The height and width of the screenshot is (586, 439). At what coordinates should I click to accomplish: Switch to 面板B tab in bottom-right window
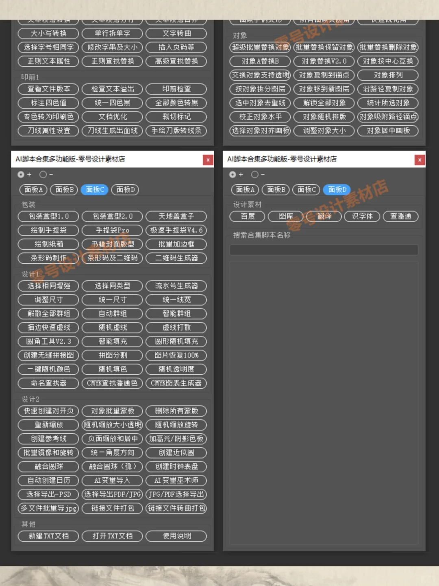pyautogui.click(x=276, y=190)
